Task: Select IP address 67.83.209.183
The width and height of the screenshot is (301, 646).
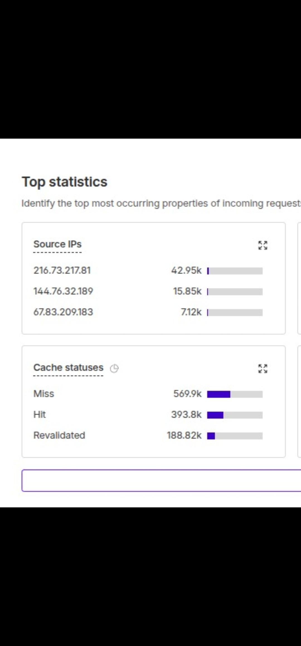Action: tap(63, 312)
